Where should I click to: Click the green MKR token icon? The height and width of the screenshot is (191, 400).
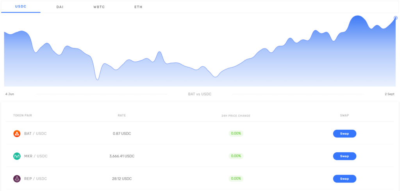point(17,156)
